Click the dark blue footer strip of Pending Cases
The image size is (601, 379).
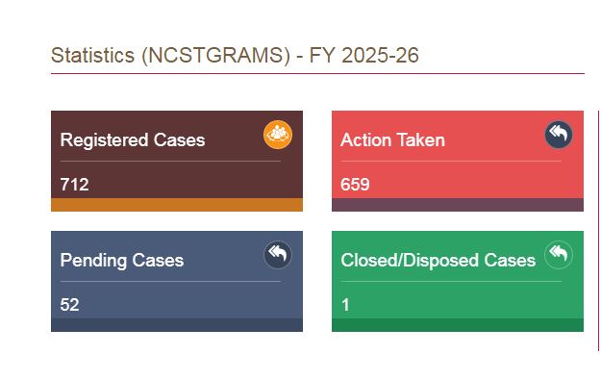click(x=177, y=325)
